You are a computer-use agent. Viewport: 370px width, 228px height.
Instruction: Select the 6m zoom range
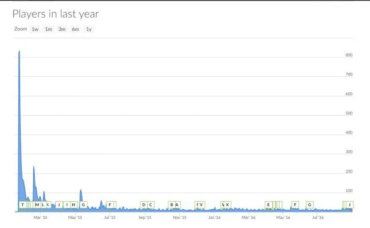[x=75, y=29]
